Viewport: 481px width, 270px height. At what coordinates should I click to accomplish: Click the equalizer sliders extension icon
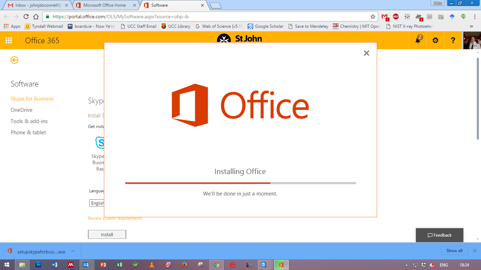(407, 17)
